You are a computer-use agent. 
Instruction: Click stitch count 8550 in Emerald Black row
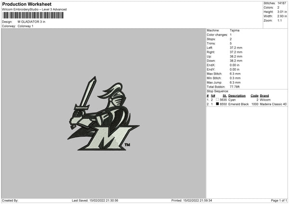(223, 104)
